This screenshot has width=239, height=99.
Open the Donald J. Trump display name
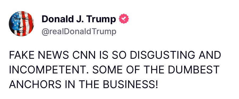79,19
